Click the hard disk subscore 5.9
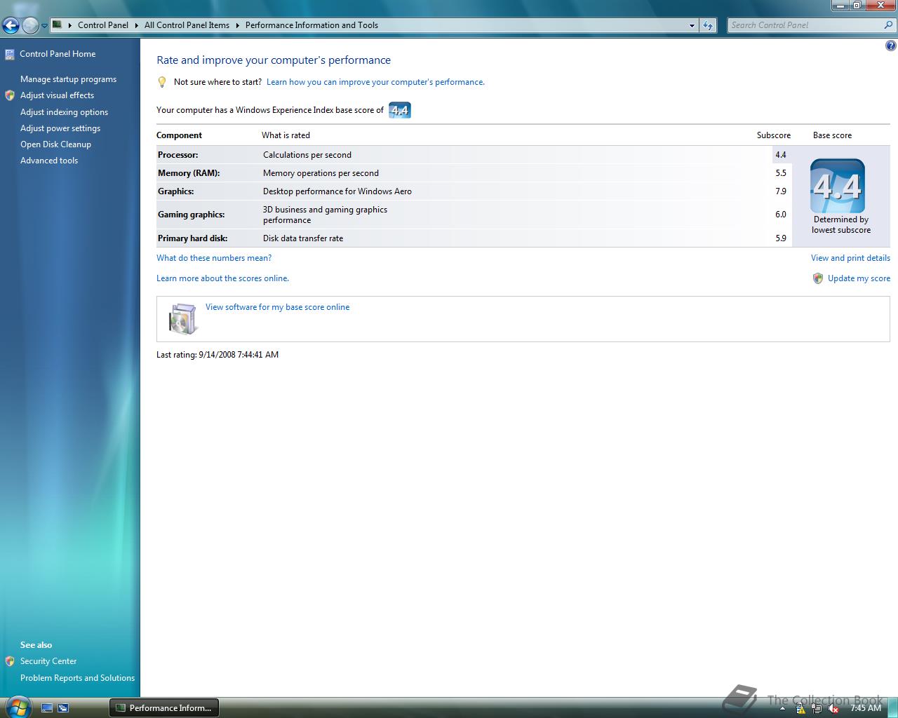This screenshot has width=898, height=718. coord(781,238)
